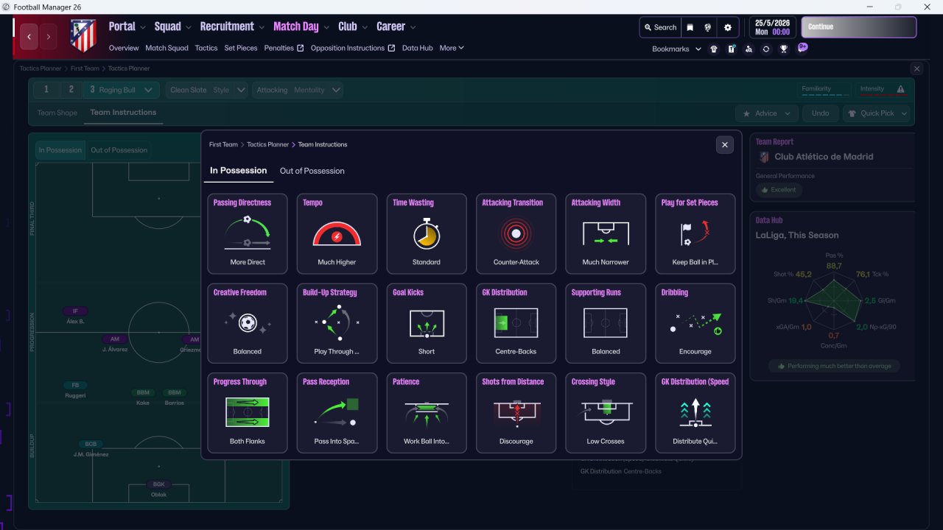
Task: Navigate forward with the right arrow
Action: coord(49,36)
